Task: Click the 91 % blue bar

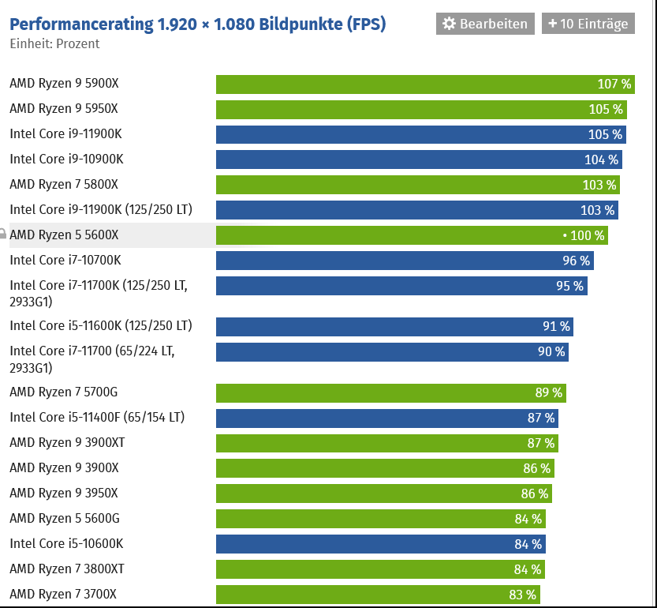Action: (394, 326)
